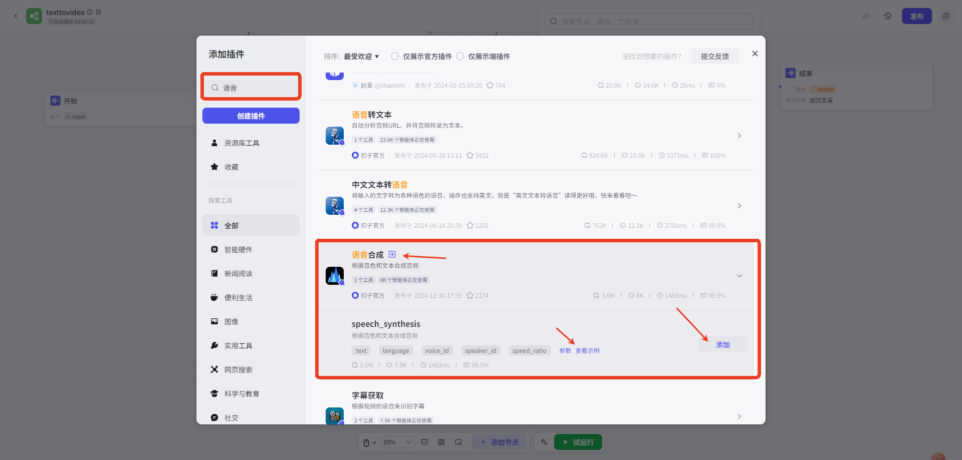Click the back arrow in top bar
The height and width of the screenshot is (460, 962).
coord(16,16)
